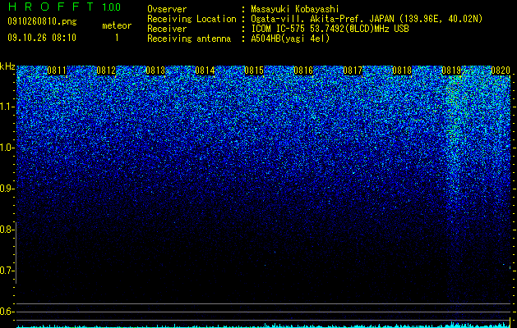Click the 0.6 kHz axis label

tap(7, 312)
